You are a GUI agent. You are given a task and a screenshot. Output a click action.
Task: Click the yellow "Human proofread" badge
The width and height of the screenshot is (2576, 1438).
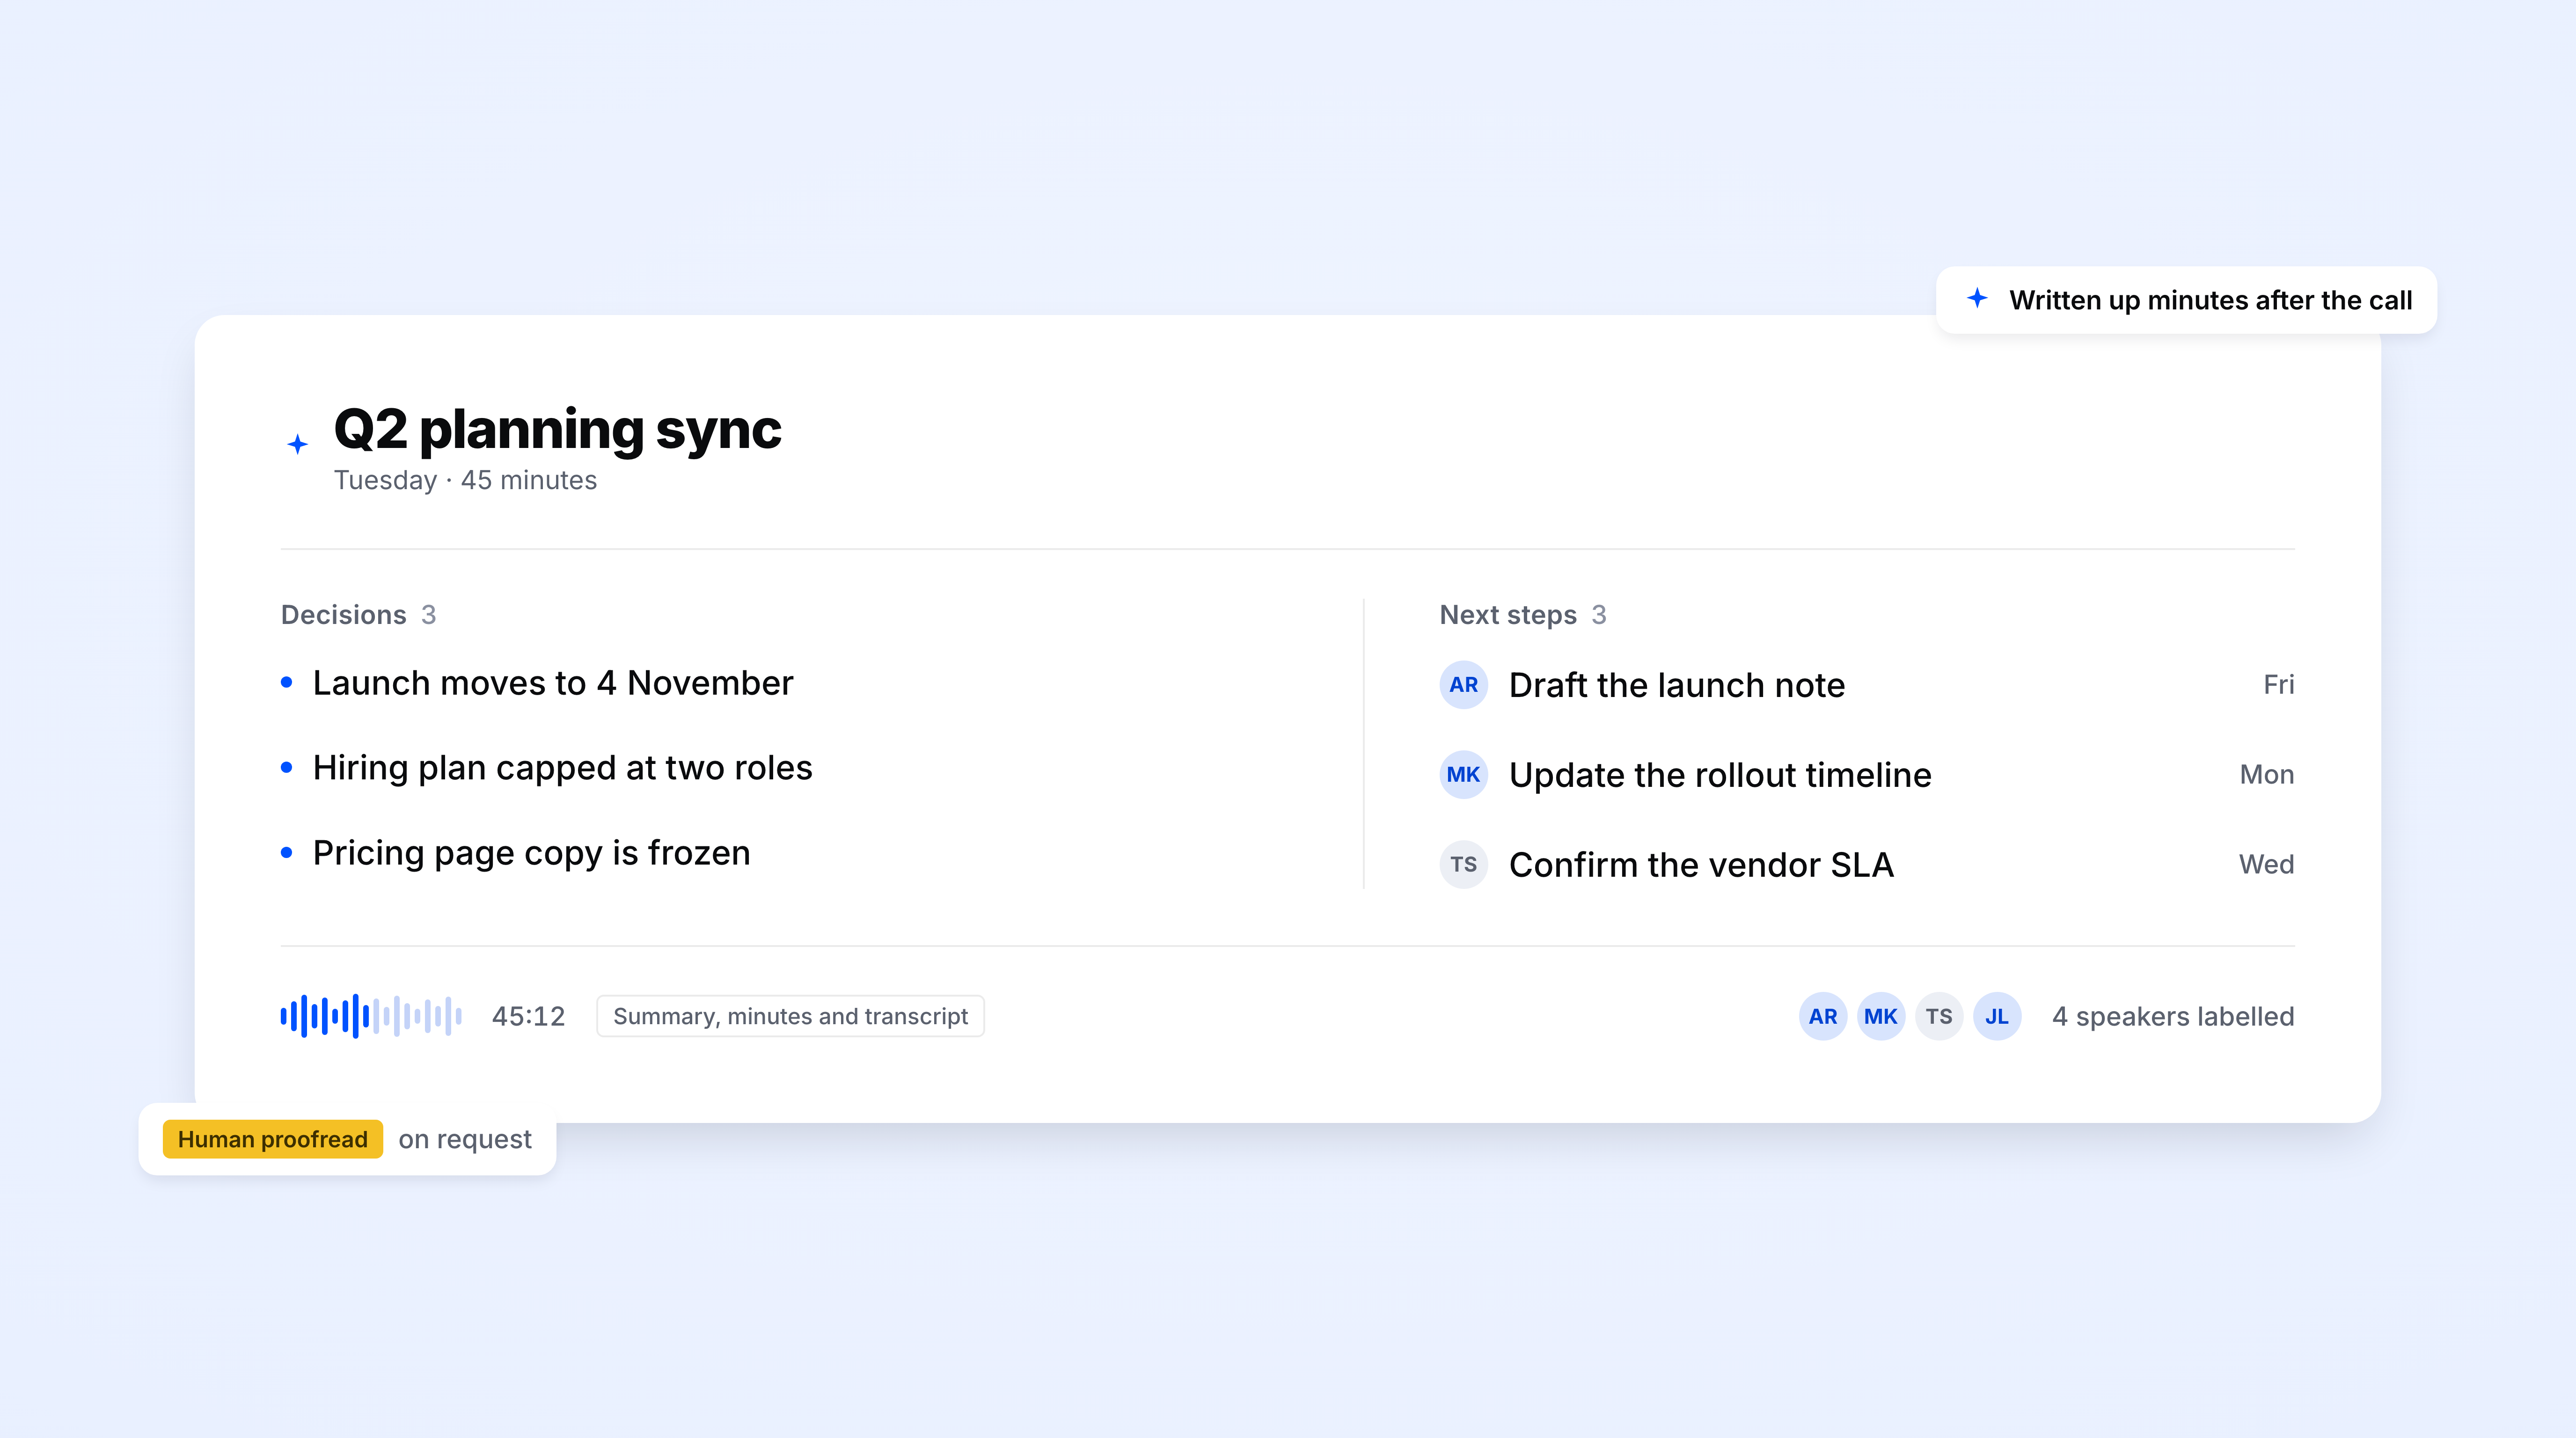(x=272, y=1139)
